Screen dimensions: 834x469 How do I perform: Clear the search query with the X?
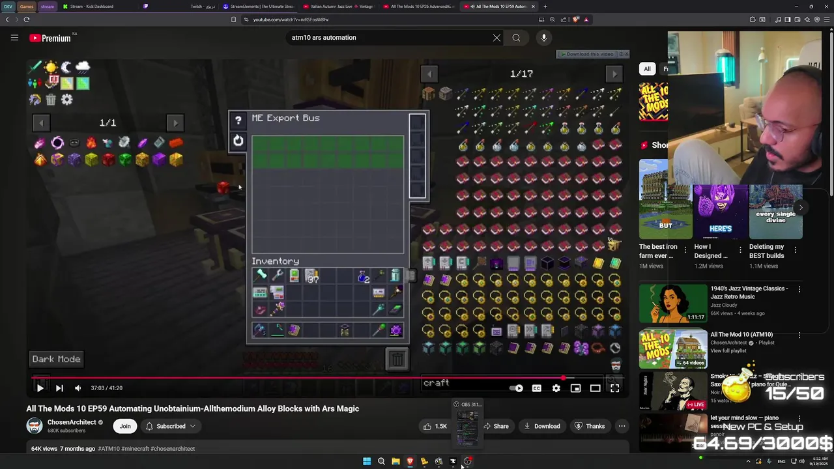[x=496, y=38]
